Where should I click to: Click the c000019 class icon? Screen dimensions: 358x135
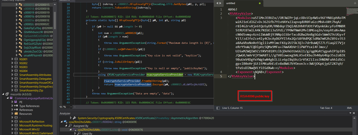click(21, 12)
